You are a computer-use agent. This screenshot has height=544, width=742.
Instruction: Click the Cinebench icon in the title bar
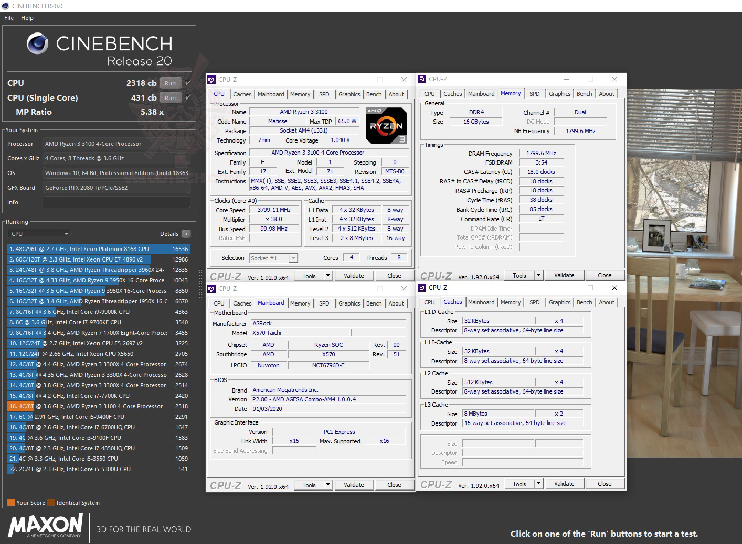(5, 6)
